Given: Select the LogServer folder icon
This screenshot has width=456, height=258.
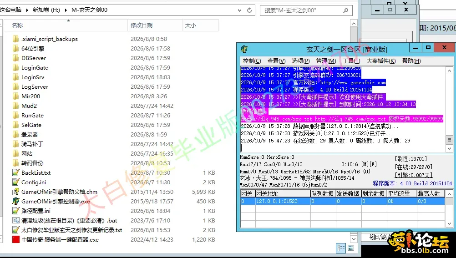Looking at the screenshot, I should point(16,87).
